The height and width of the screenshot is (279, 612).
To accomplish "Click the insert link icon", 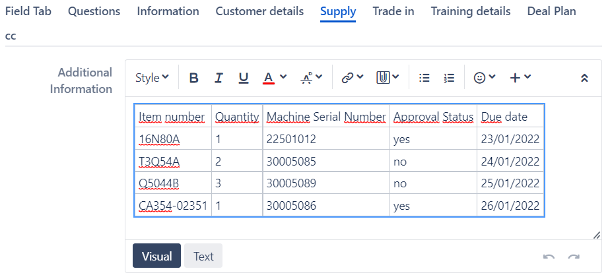I will click(x=347, y=78).
